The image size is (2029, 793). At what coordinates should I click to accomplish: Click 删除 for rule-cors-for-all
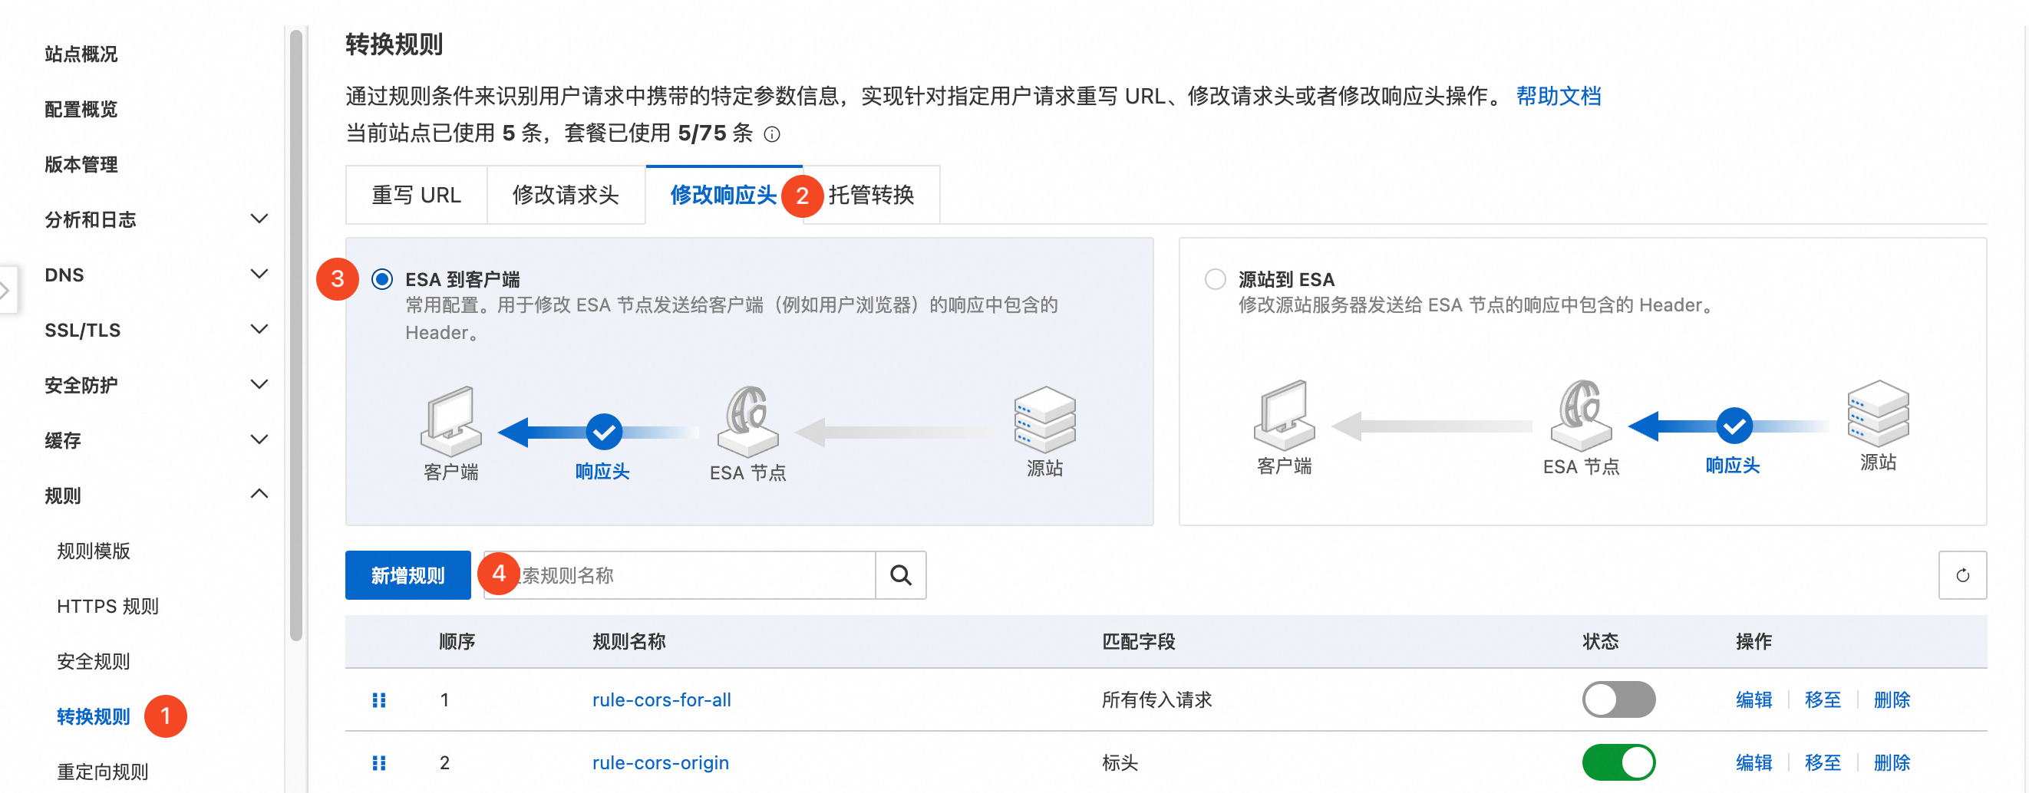coord(1892,699)
